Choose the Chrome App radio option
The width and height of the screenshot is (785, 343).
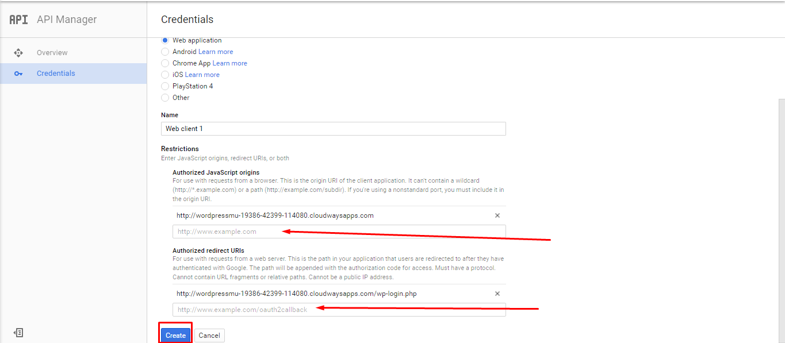click(x=165, y=63)
